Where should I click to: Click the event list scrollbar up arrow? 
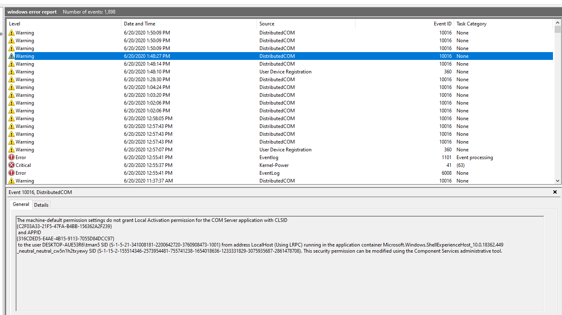(x=557, y=23)
